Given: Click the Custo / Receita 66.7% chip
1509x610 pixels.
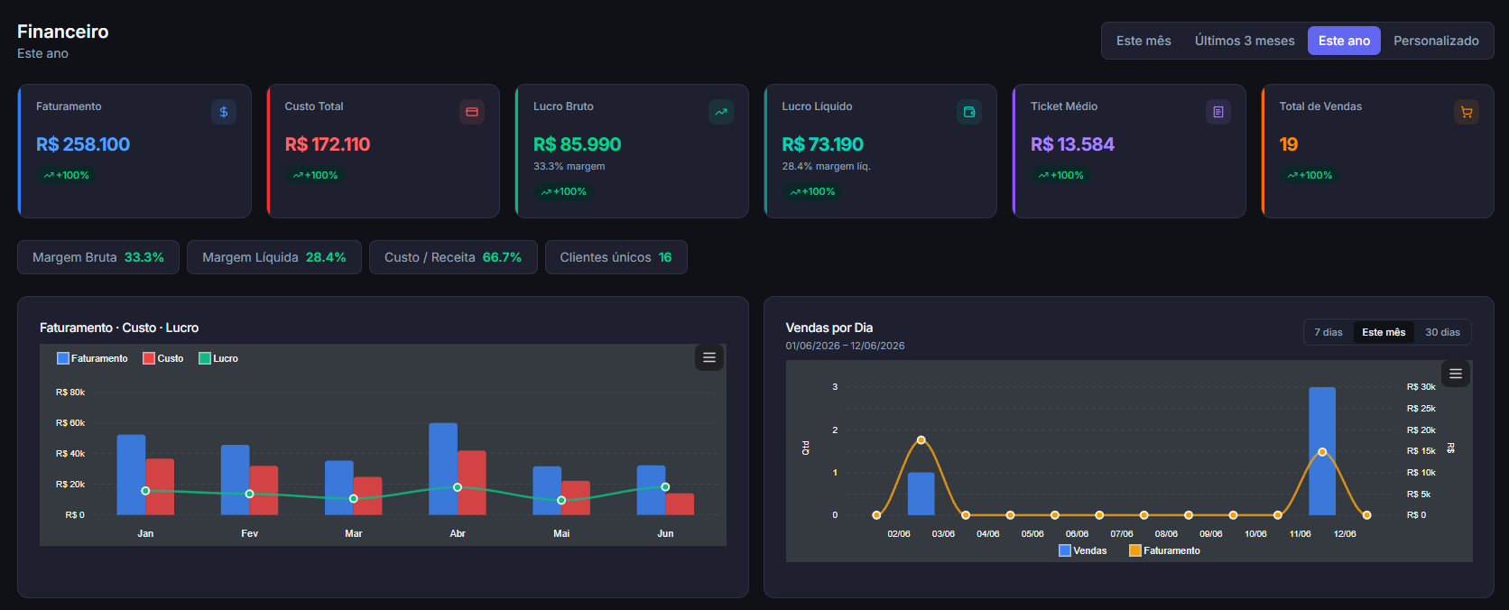Looking at the screenshot, I should 453,257.
